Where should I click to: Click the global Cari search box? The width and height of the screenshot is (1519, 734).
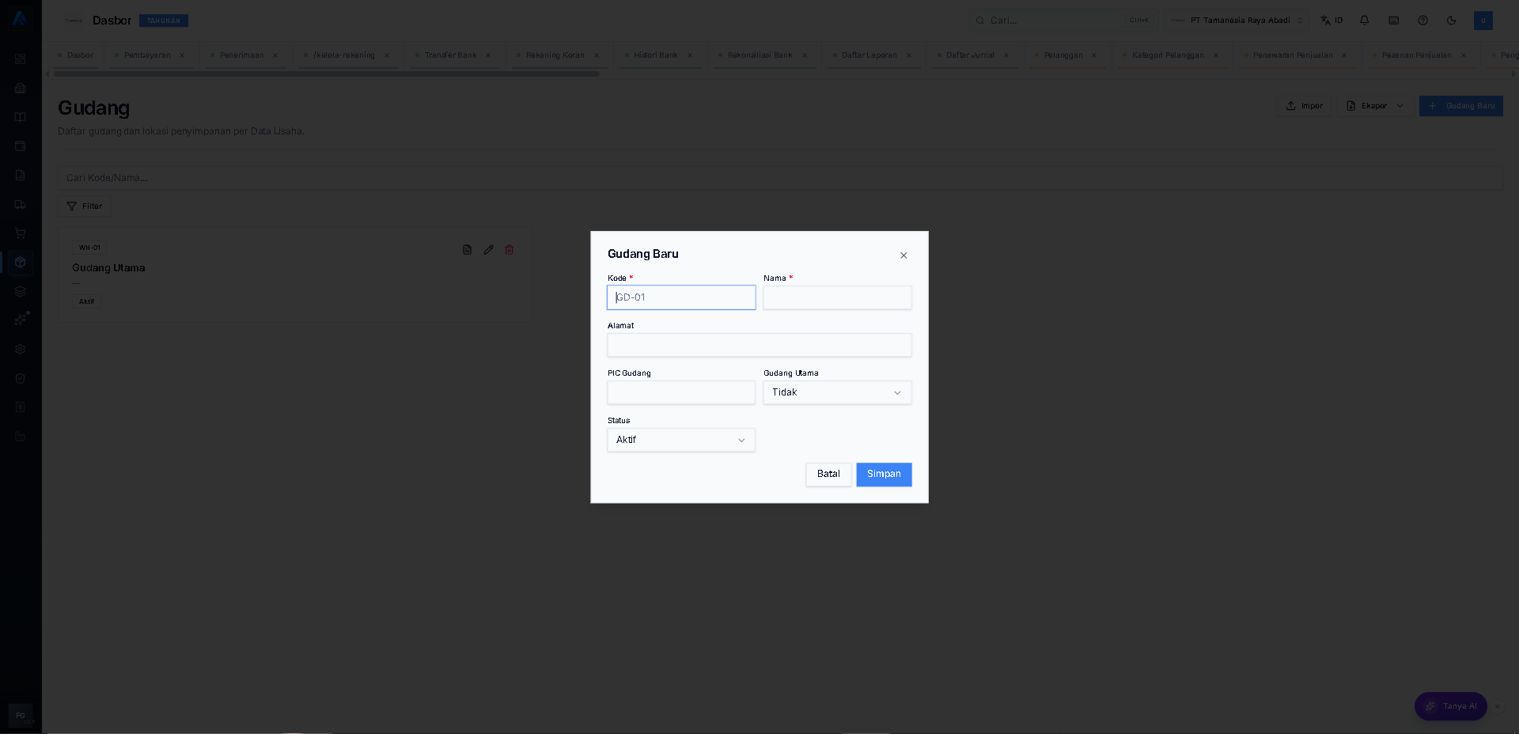tap(1063, 21)
